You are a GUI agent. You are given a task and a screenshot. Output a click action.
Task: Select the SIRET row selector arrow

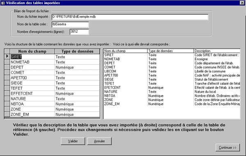(x=7, y=57)
